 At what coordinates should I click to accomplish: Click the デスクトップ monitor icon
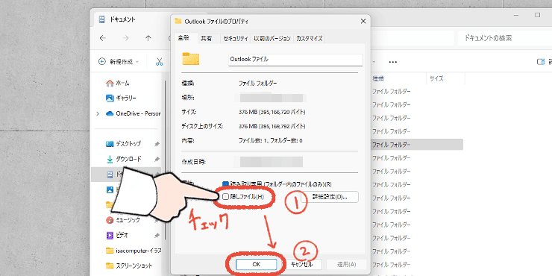point(110,144)
